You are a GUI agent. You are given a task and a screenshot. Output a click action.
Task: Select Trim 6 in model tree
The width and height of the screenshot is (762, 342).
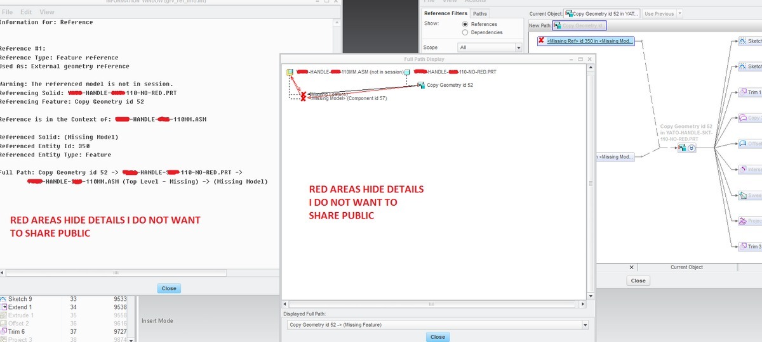click(17, 332)
